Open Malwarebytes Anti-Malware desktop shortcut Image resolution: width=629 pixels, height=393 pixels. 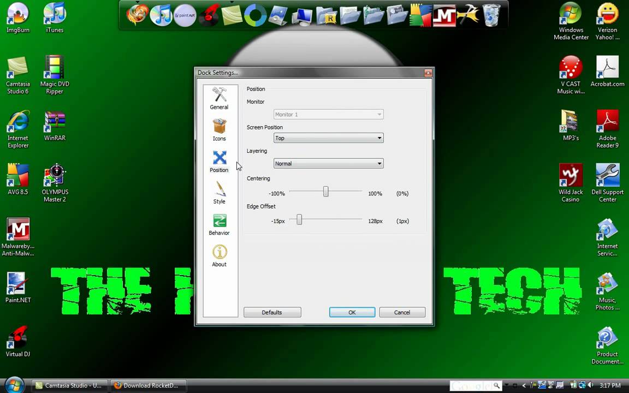[17, 237]
